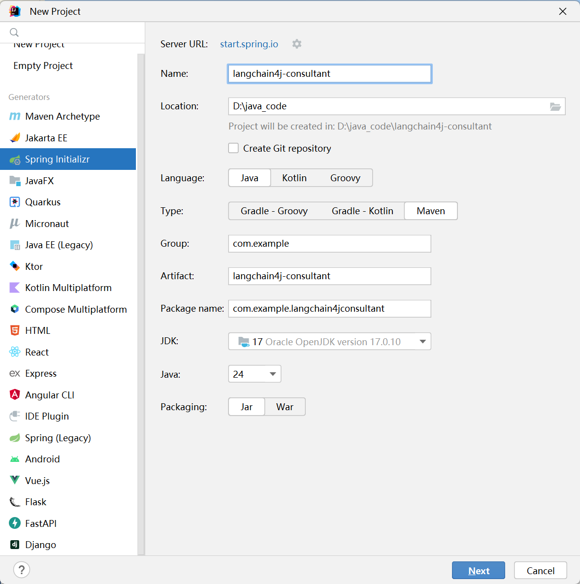580x584 pixels.
Task: Select the Quarkus generator entry
Action: [x=68, y=202]
